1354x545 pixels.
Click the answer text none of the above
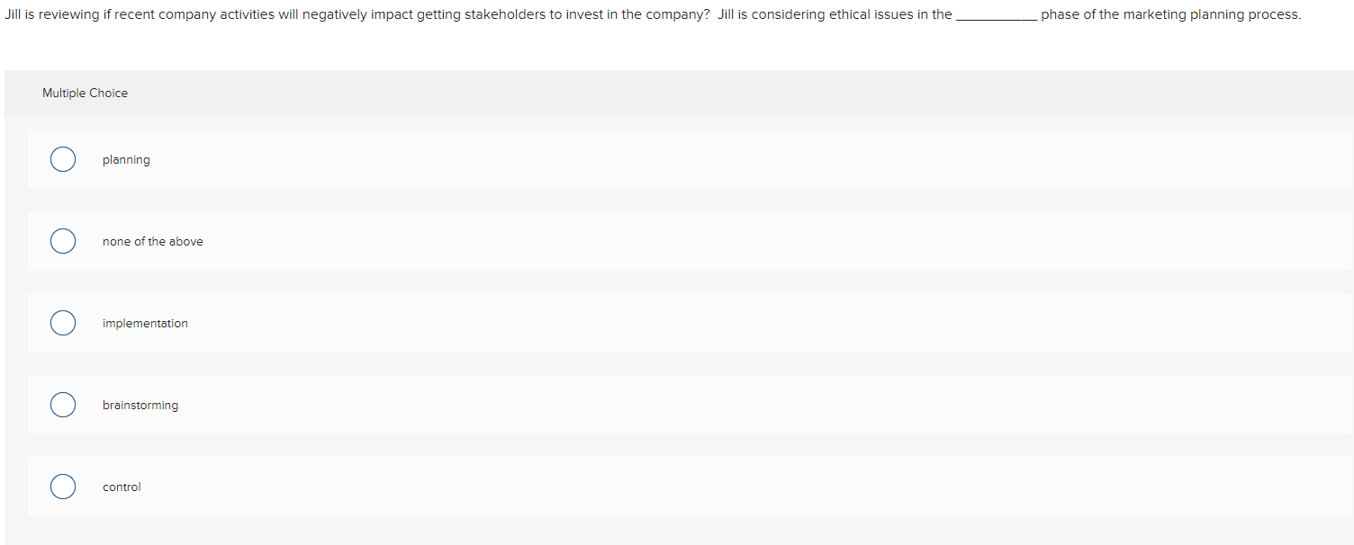pos(152,241)
